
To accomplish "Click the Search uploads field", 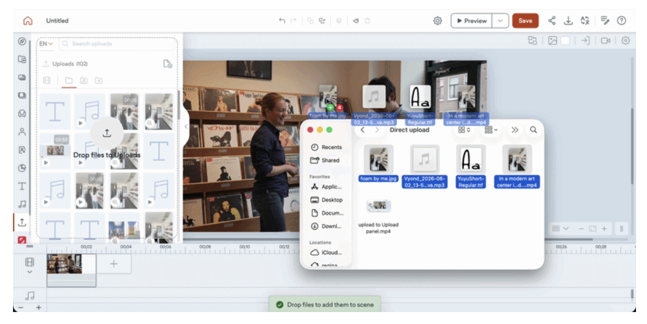I will point(118,44).
